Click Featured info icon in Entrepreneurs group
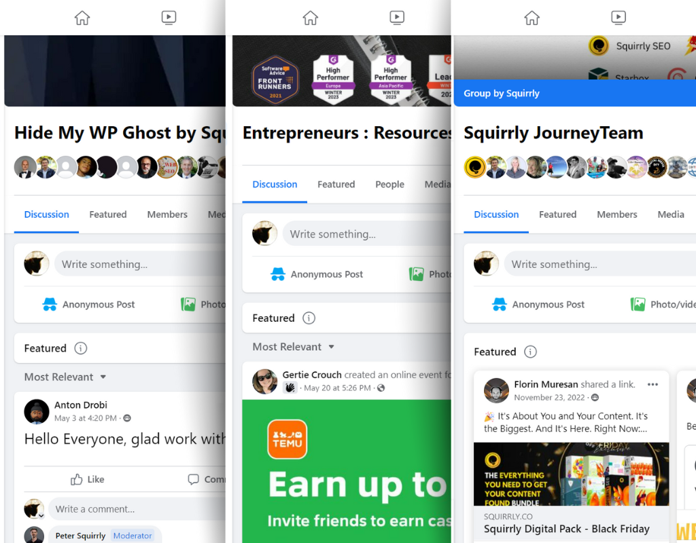The image size is (696, 543). coord(309,318)
